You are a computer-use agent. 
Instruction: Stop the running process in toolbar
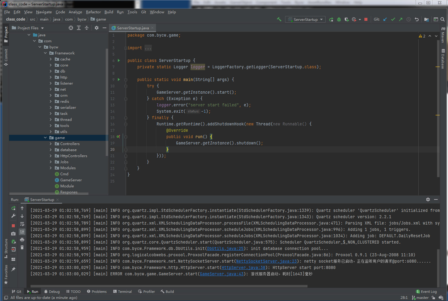click(366, 19)
